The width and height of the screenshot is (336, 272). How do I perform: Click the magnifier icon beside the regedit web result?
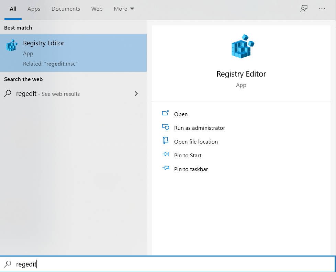(8, 93)
